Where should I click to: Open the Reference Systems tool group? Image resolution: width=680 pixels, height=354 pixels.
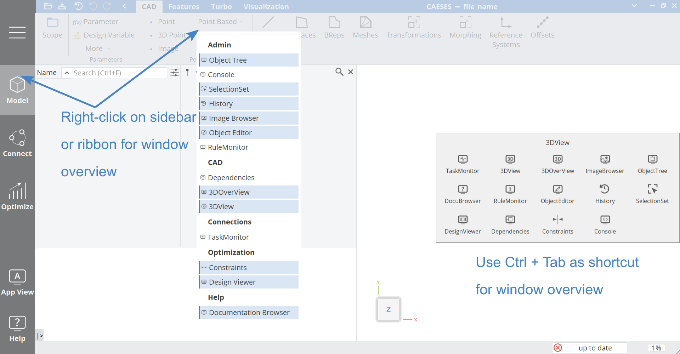pyautogui.click(x=506, y=32)
